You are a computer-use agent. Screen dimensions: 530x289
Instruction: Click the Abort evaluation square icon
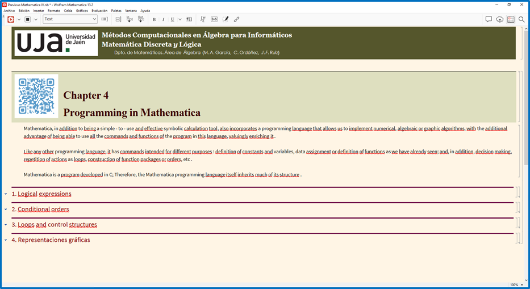28,19
